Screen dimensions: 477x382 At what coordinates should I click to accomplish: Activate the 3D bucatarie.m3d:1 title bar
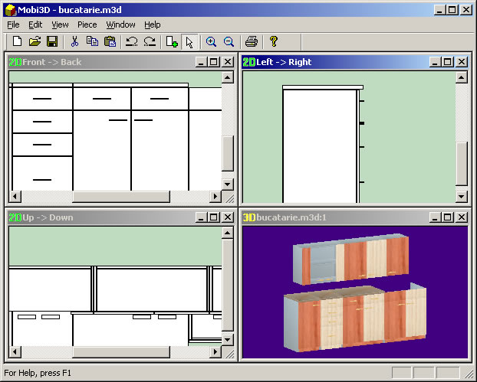click(x=355, y=217)
